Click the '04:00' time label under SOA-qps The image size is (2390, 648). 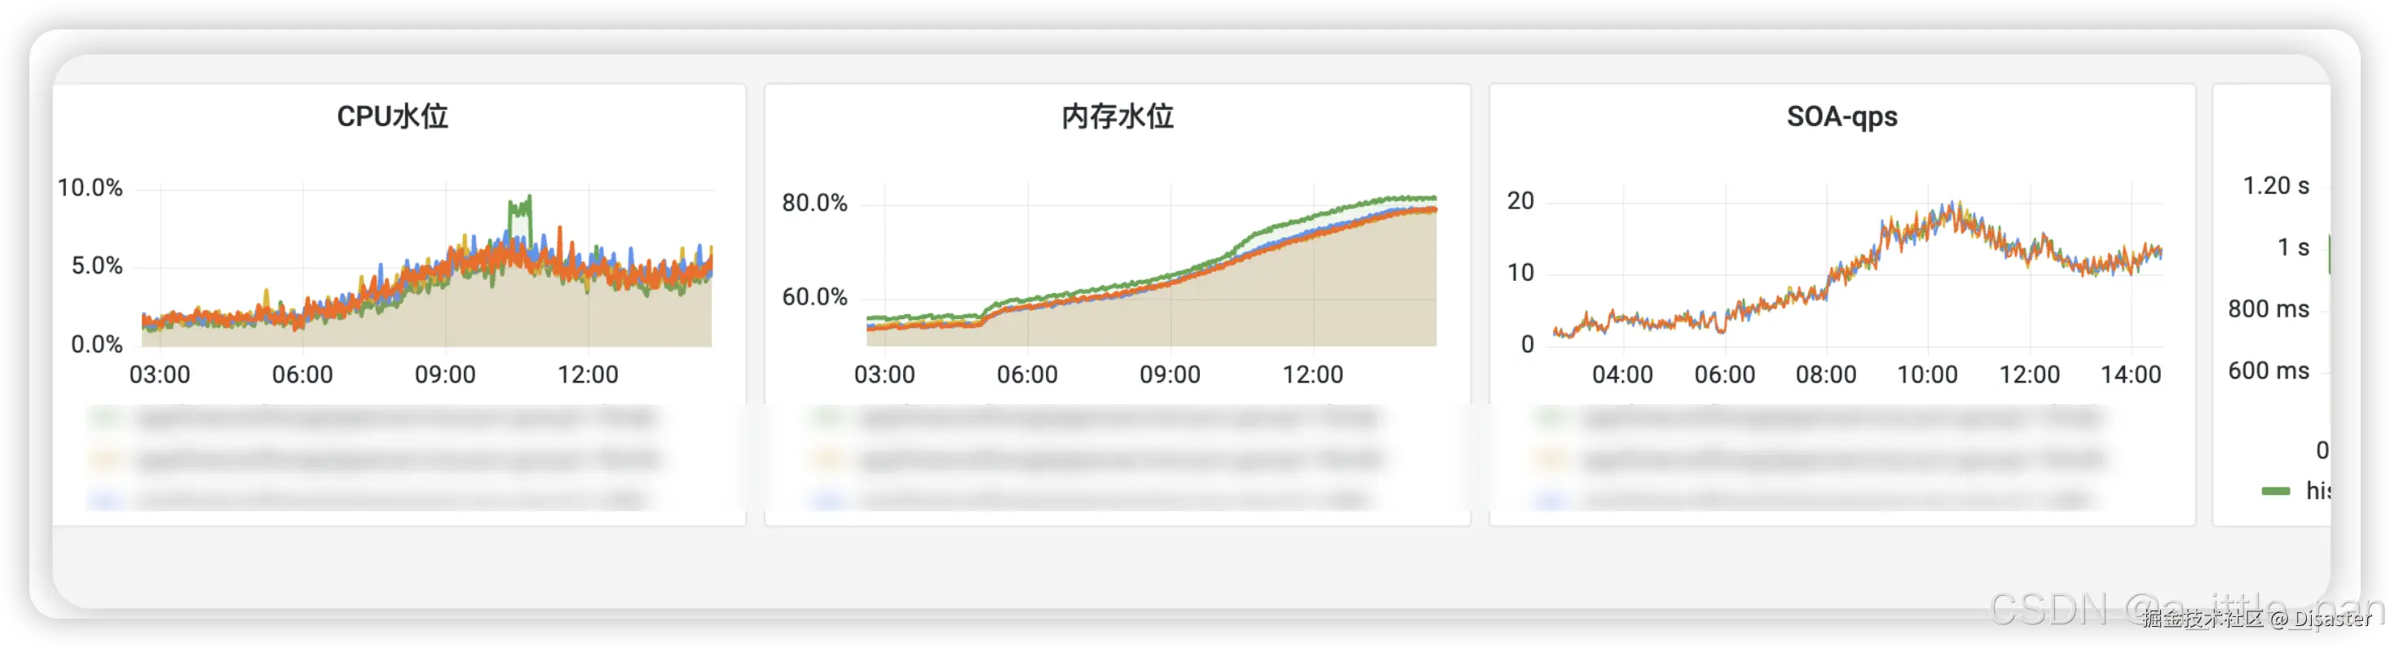coord(1623,374)
